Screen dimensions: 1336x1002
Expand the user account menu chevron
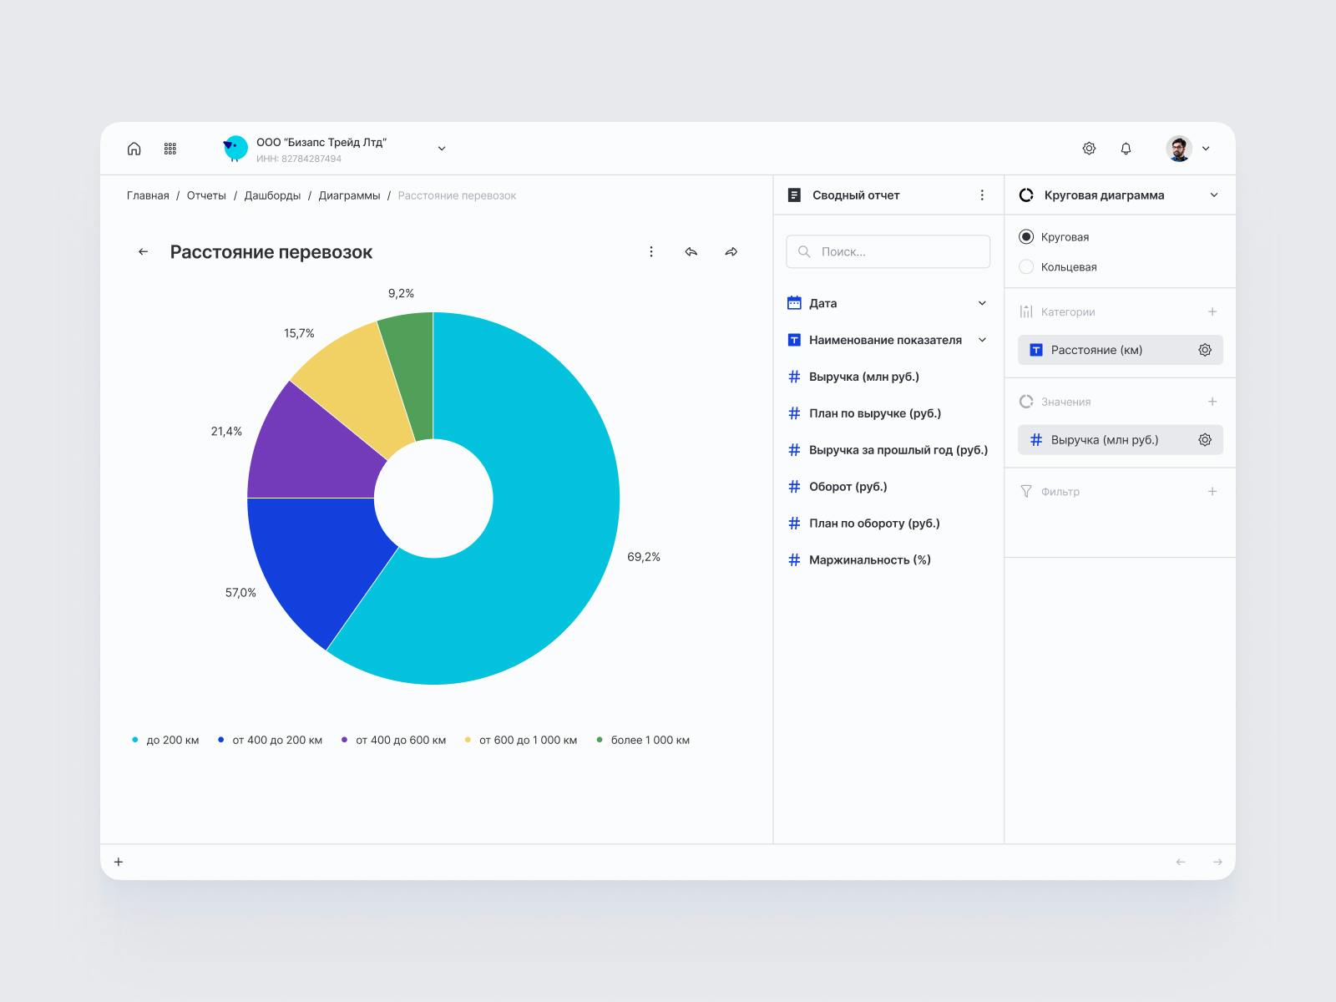pyautogui.click(x=1206, y=149)
